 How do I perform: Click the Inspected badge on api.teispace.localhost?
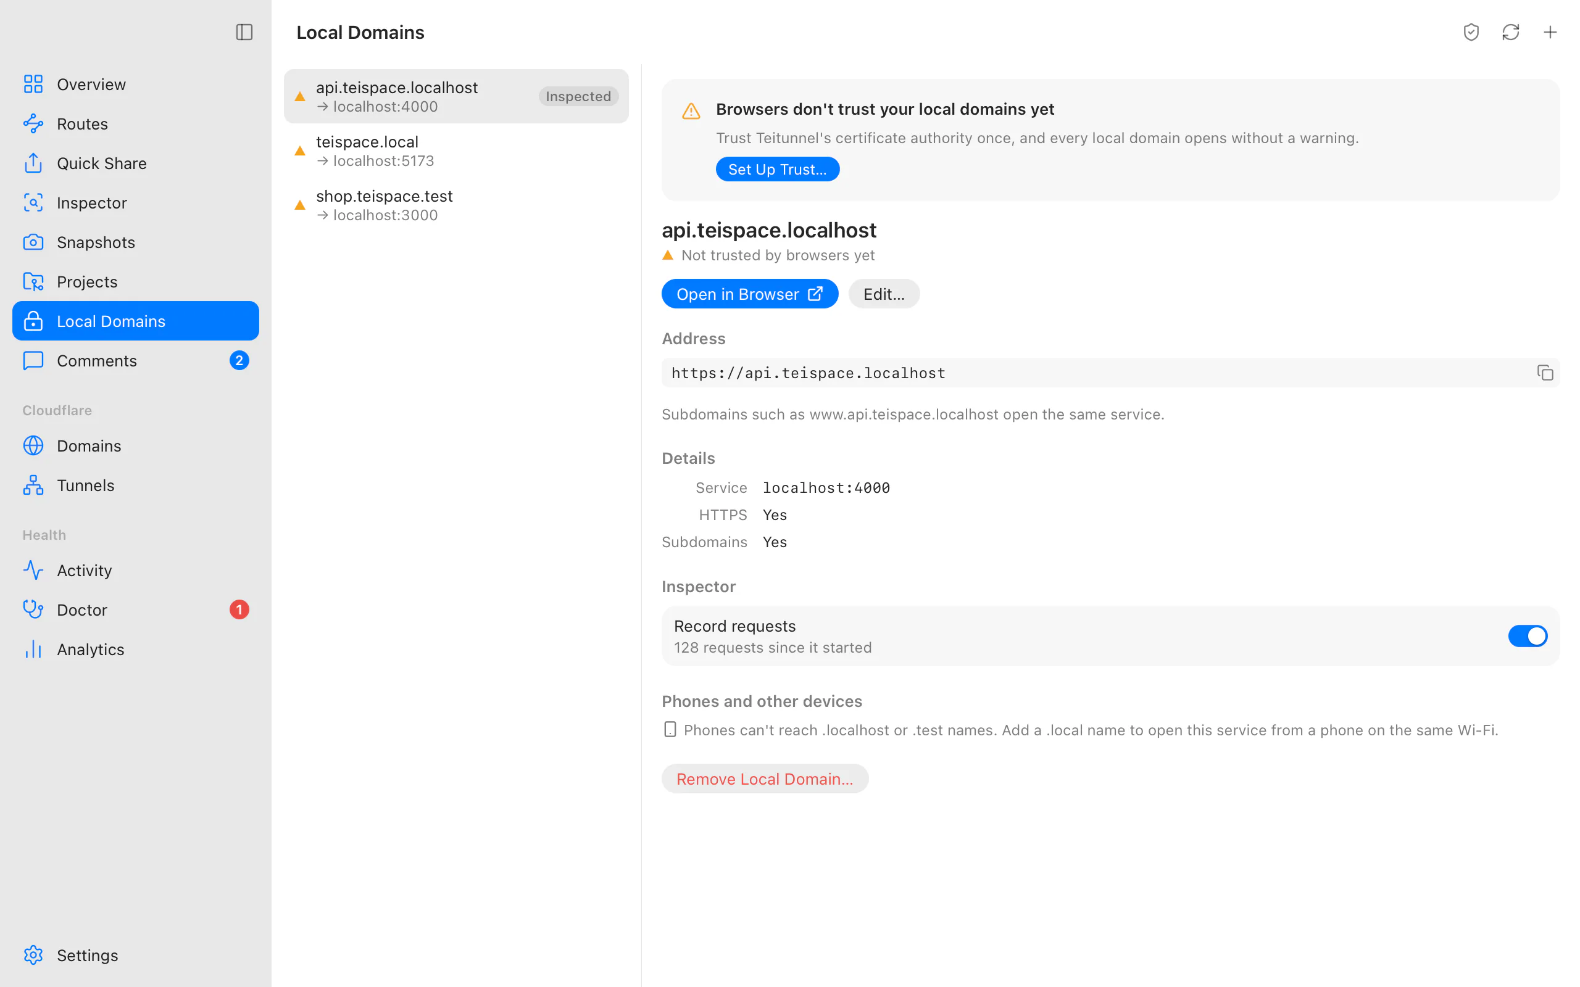click(x=578, y=96)
